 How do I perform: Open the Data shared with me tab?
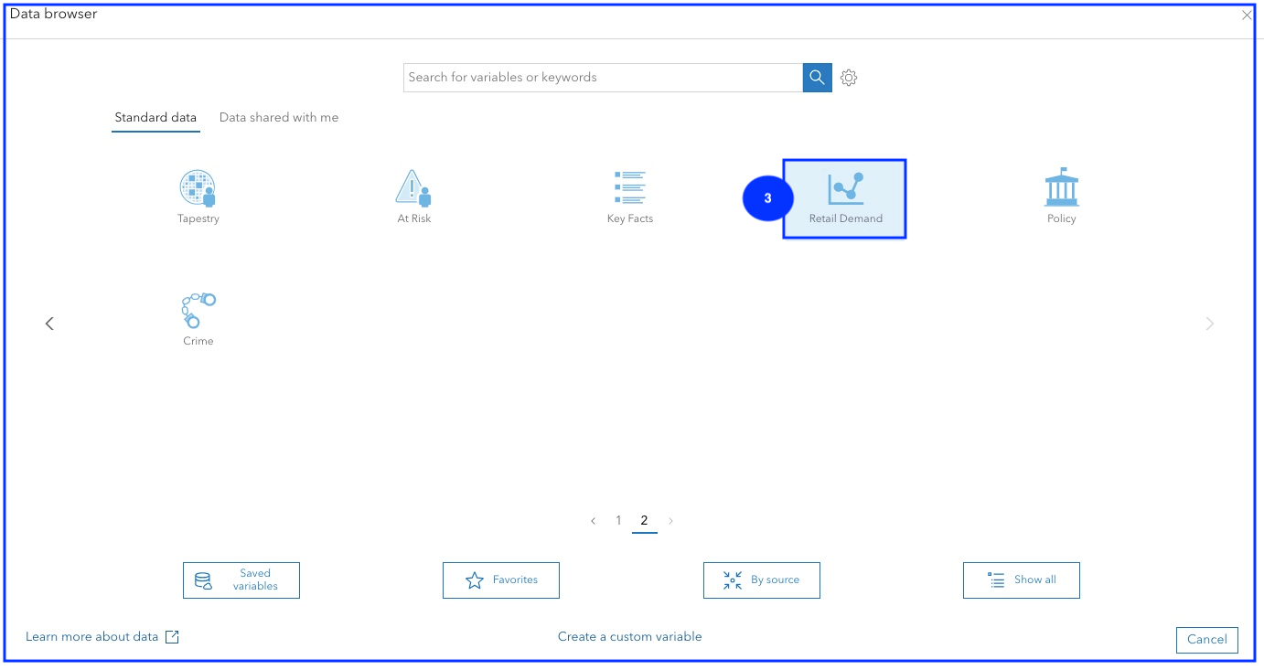coord(279,117)
